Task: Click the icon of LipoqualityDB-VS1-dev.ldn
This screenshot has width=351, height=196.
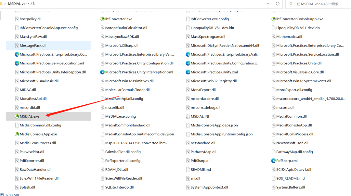Action: [x=188, y=28]
